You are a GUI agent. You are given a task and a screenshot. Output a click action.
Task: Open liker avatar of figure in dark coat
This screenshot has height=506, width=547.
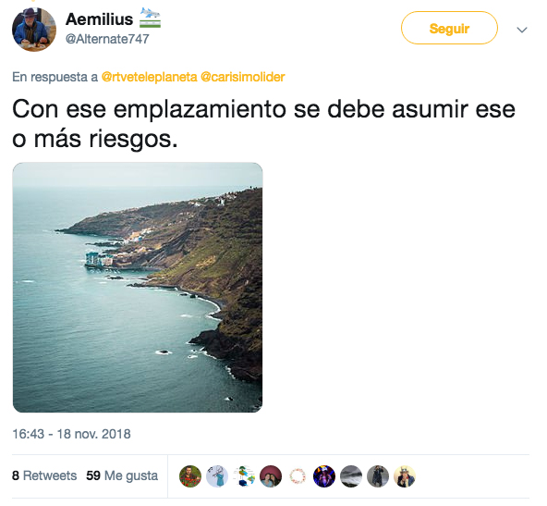coord(378,476)
